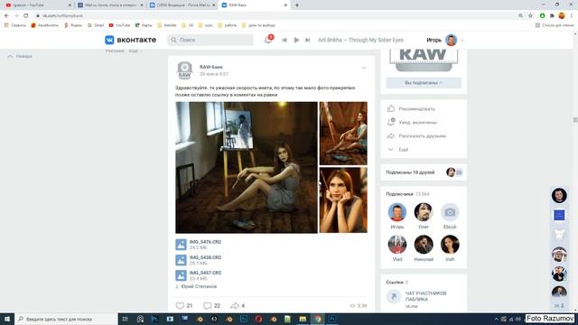The width and height of the screenshot is (578, 325).
Task: Click the Windows taskbar search box
Action: (66, 319)
